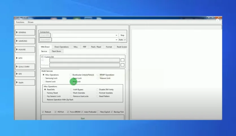
Task: Switch to the Direct Operations tab
Action: pyautogui.click(x=62, y=47)
